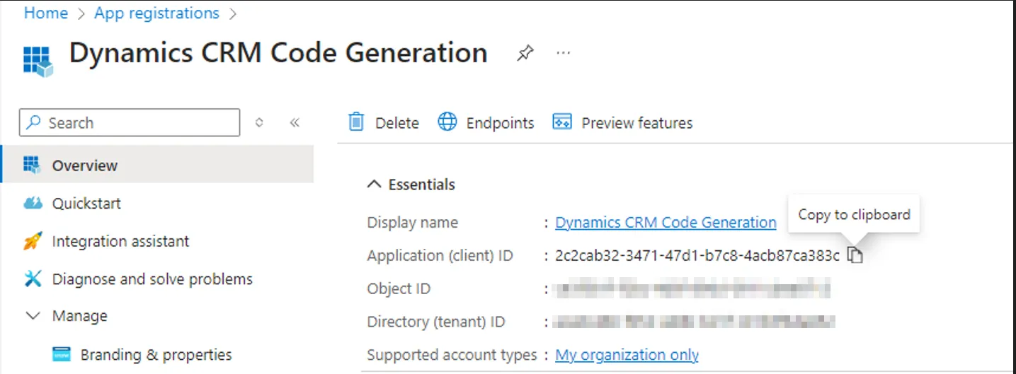Collapse the sidebar with double chevron
Viewport: 1016px width, 374px height.
click(295, 122)
